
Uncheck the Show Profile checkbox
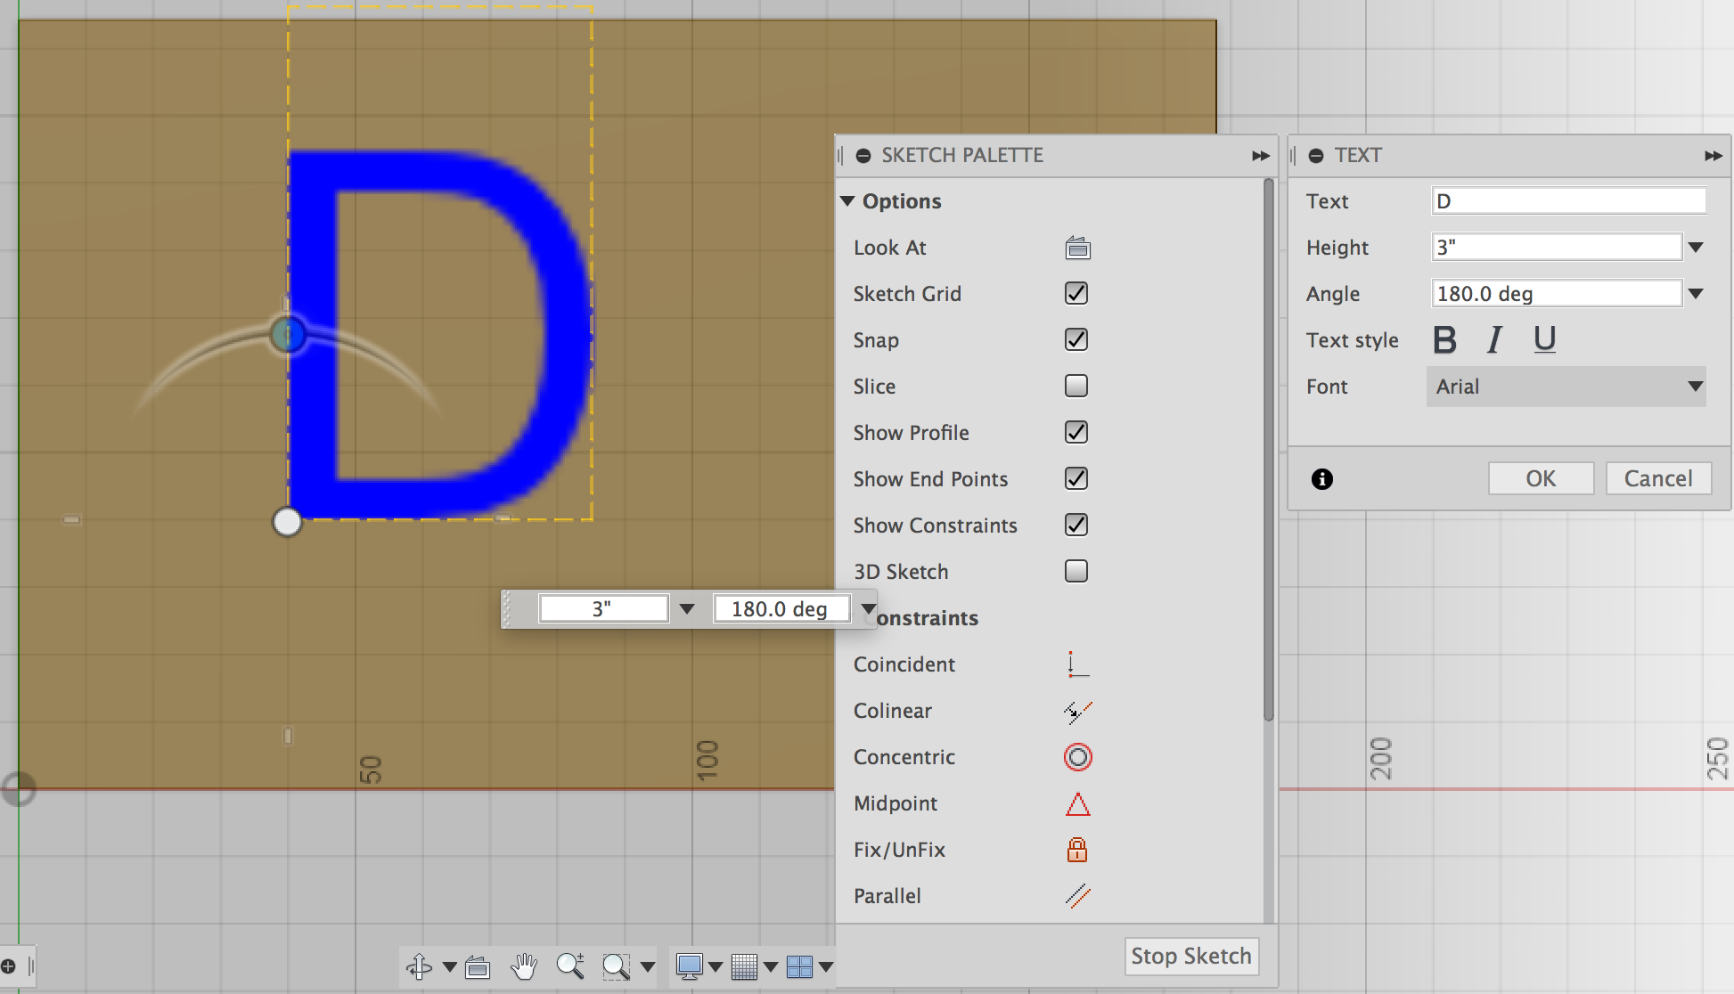point(1076,433)
